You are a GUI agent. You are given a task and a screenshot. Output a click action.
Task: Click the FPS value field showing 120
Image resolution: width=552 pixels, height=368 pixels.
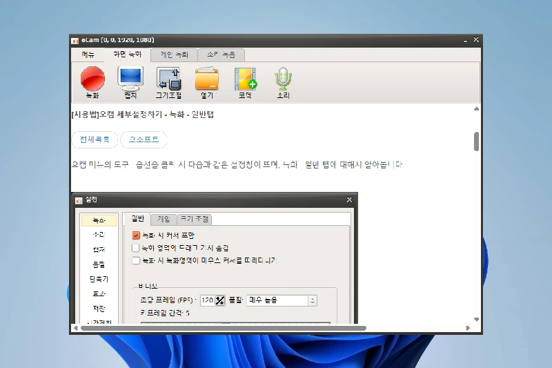(x=208, y=300)
